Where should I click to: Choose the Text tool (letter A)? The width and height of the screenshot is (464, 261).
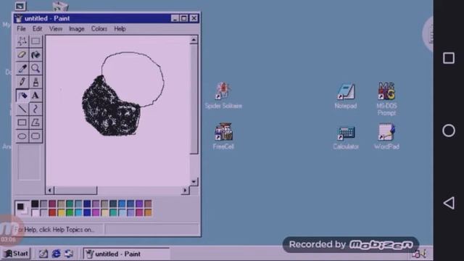(x=36, y=96)
